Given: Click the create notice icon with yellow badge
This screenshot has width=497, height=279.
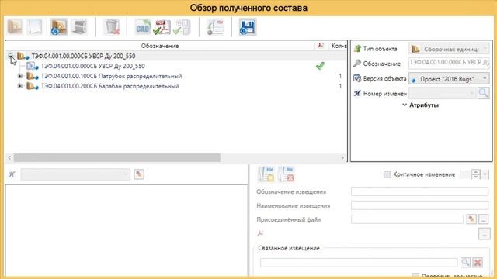Looking at the screenshot, I should point(266,174).
